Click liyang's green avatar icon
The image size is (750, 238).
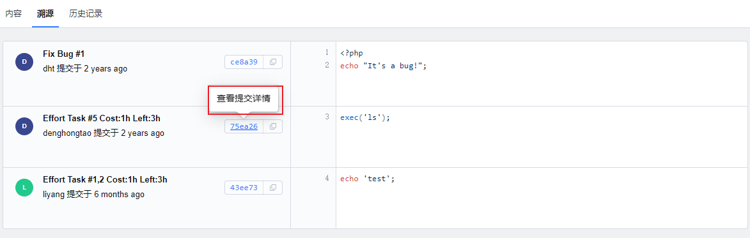(24, 188)
